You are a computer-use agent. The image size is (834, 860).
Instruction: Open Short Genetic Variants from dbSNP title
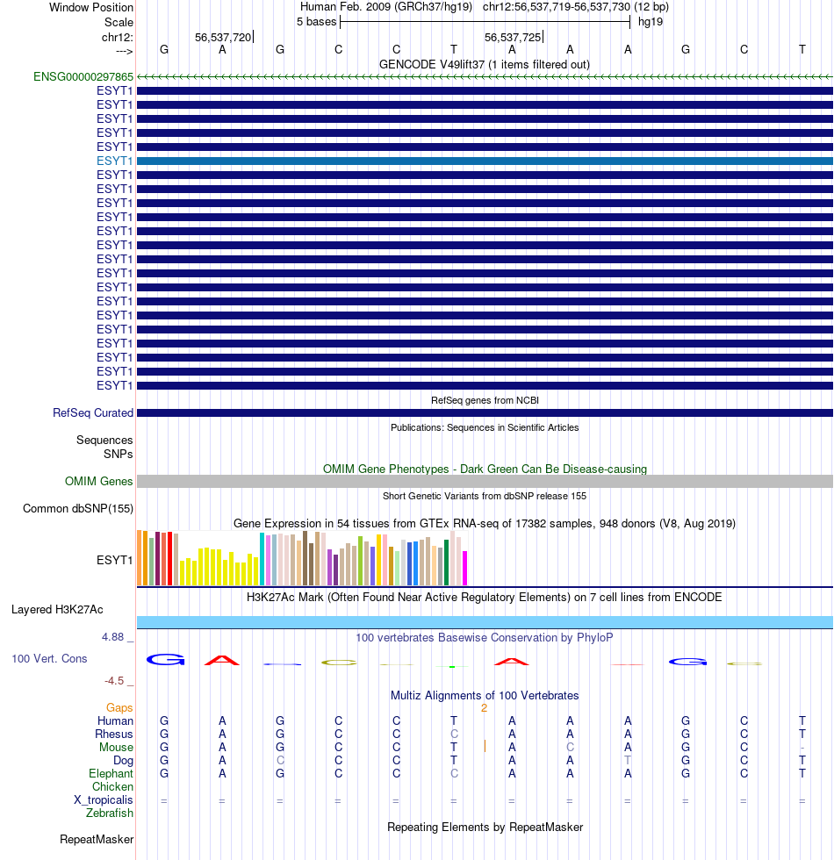[x=485, y=496]
